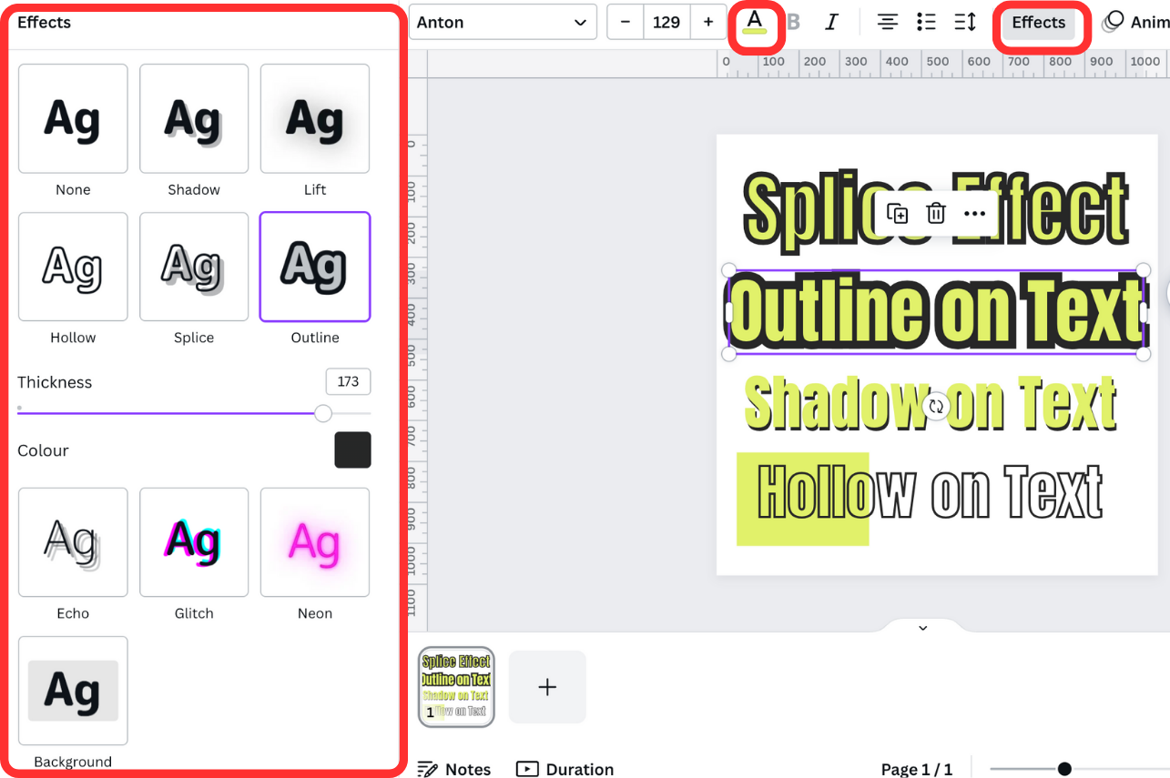The height and width of the screenshot is (778, 1170).
Task: Select the text alignment icon
Action: tap(887, 22)
